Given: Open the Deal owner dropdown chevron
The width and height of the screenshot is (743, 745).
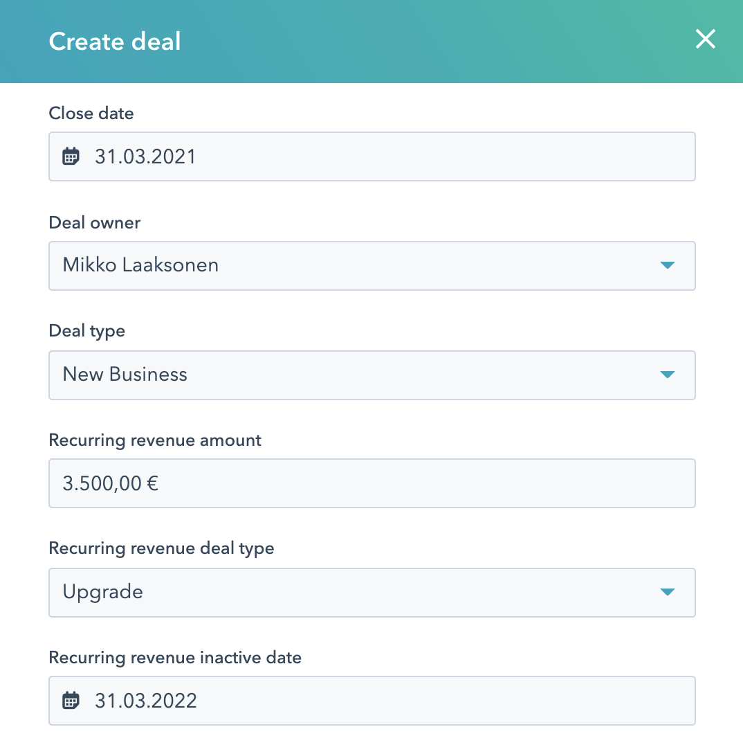Looking at the screenshot, I should (x=667, y=266).
